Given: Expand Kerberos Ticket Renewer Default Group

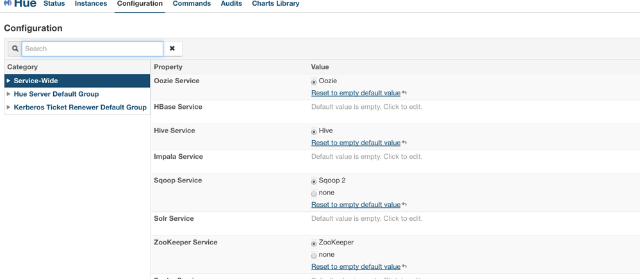Looking at the screenshot, I should click(8, 108).
